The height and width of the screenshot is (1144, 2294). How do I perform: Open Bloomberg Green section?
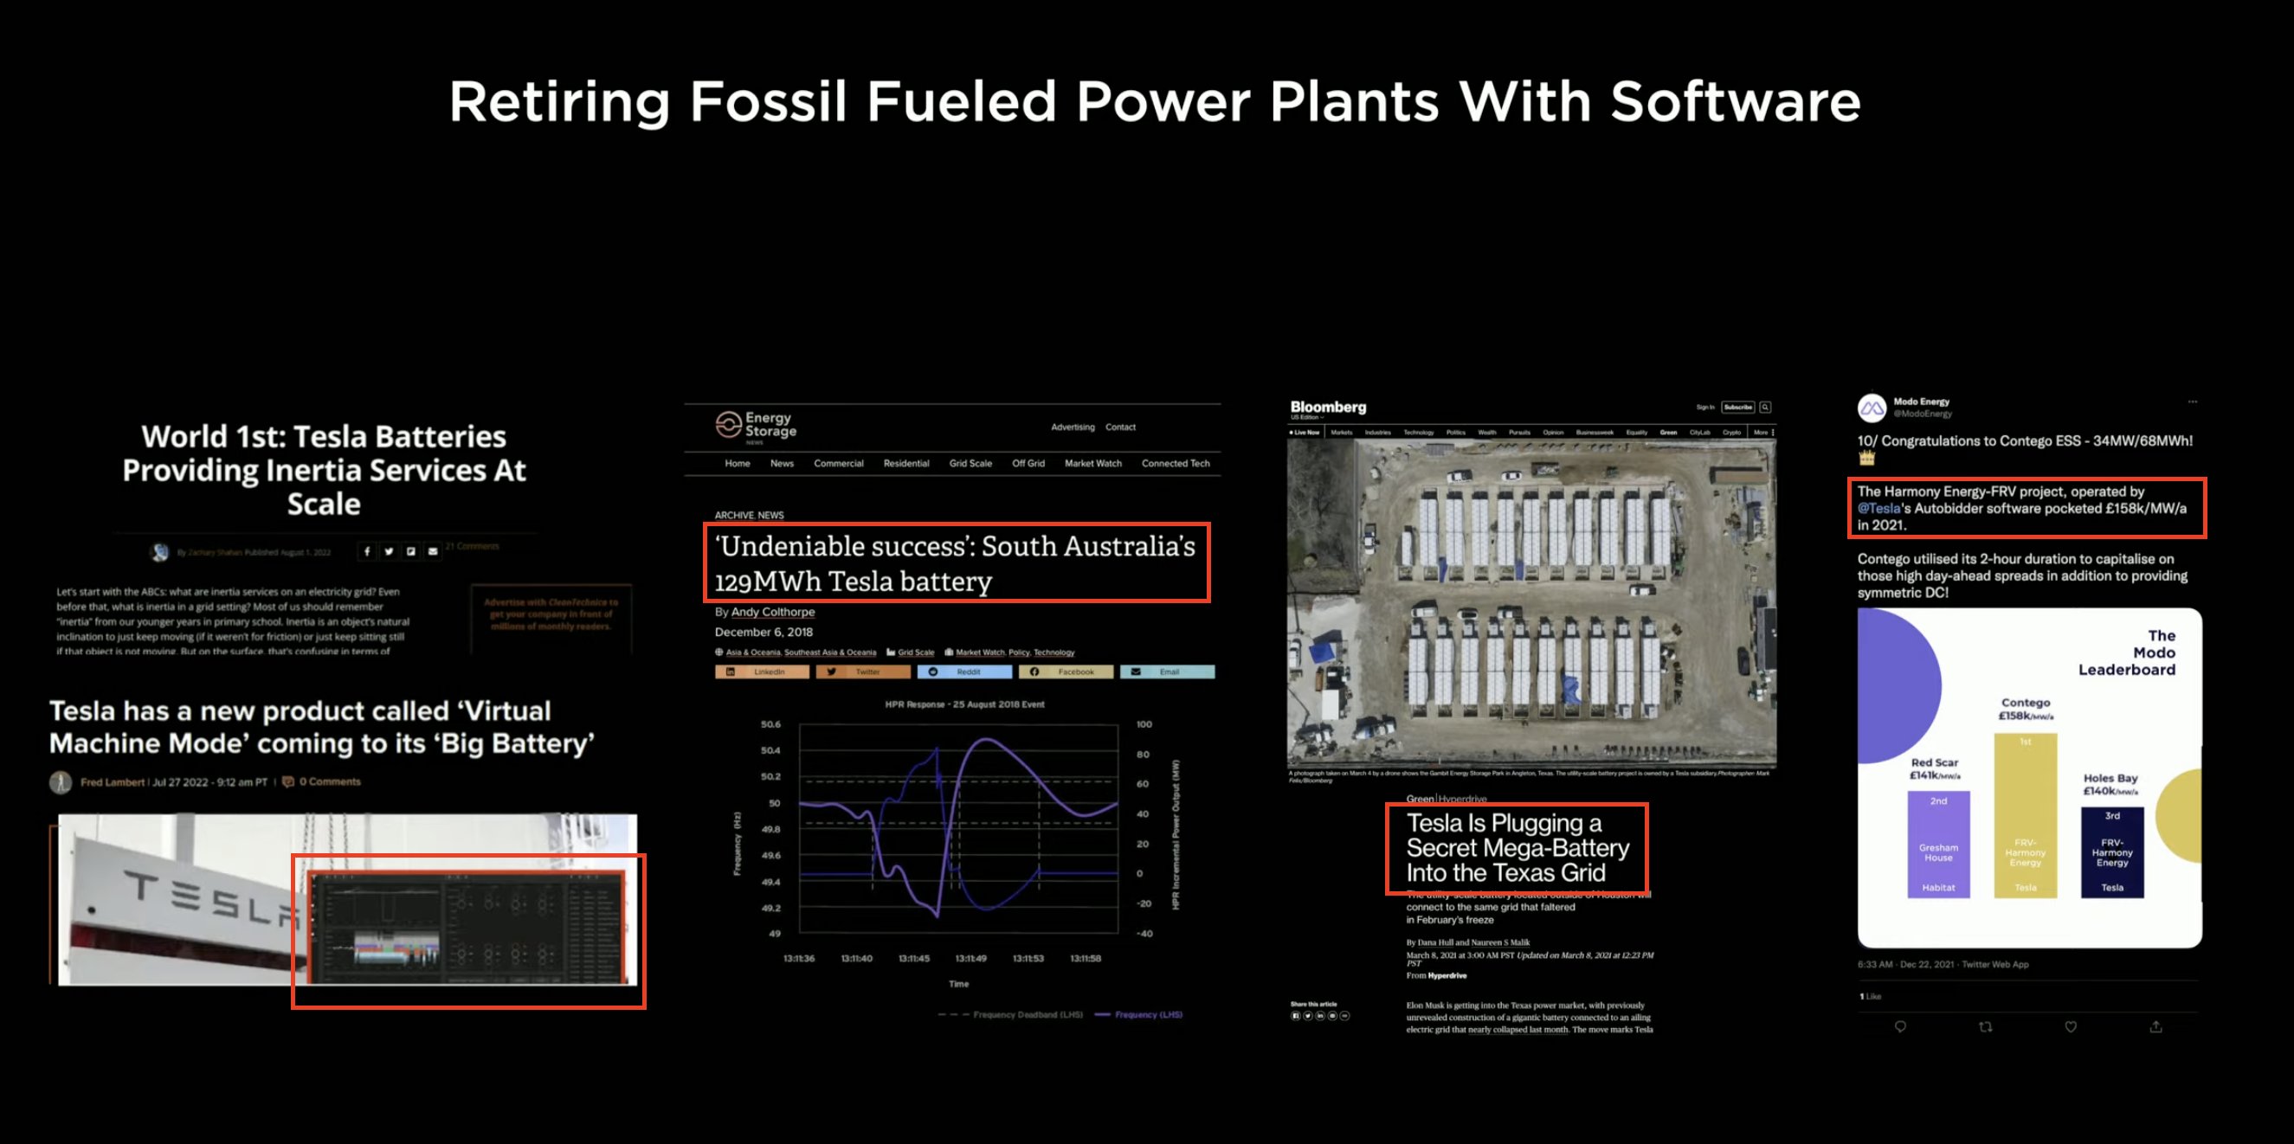click(x=1669, y=433)
